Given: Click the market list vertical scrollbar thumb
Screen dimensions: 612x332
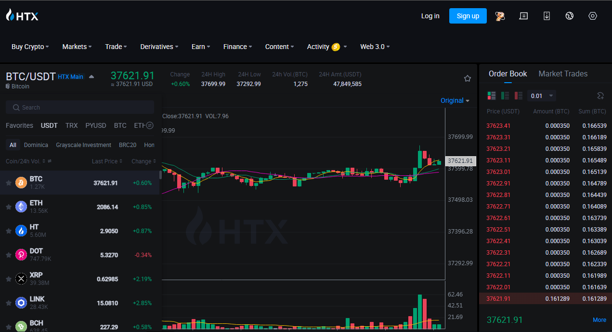Looking at the screenshot, I should pyautogui.click(x=160, y=174).
